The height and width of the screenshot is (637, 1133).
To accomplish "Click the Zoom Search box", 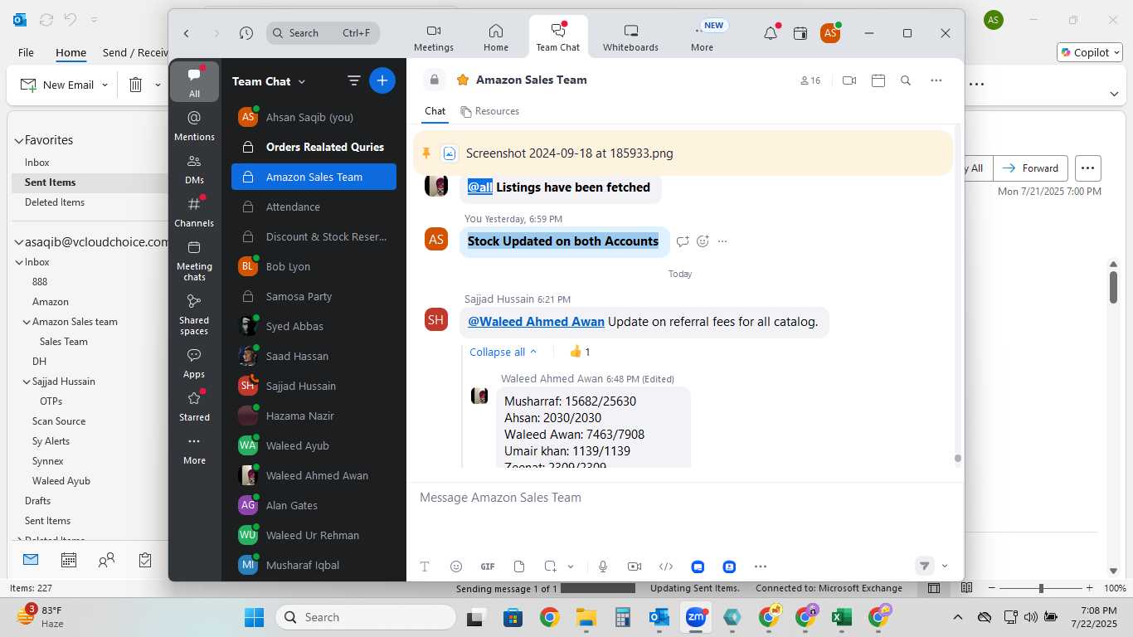I will coord(323,33).
